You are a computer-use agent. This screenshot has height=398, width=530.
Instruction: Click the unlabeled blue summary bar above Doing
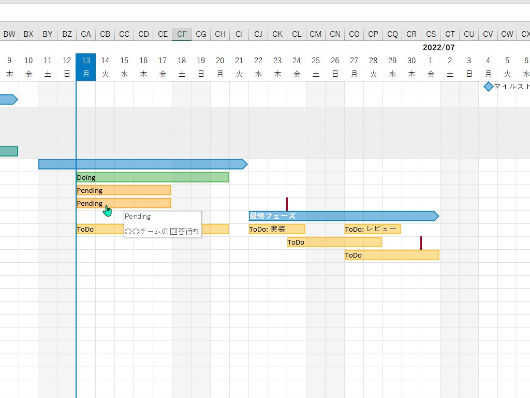pos(143,164)
